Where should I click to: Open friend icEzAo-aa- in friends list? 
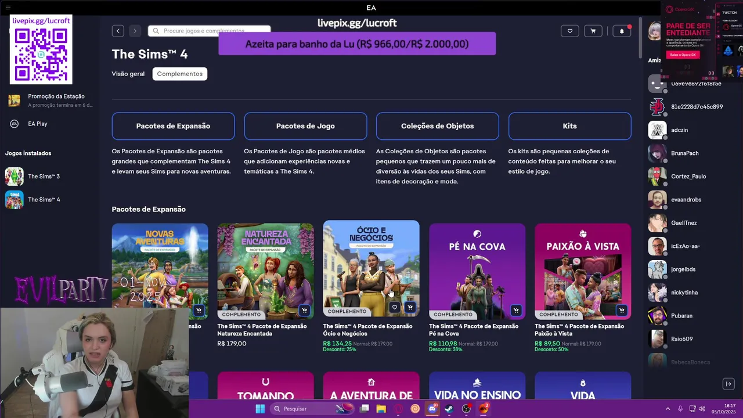pyautogui.click(x=686, y=246)
